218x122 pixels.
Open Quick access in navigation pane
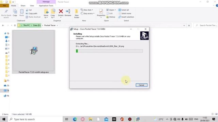point(6,33)
